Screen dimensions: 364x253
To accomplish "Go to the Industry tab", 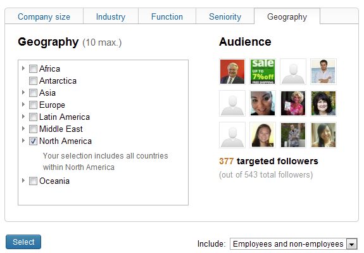I will [x=111, y=16].
